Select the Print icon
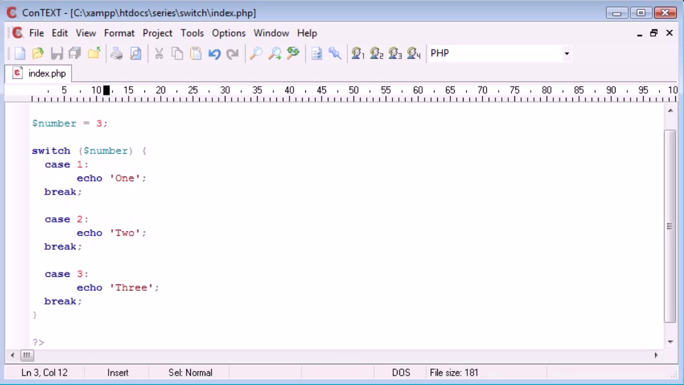 point(116,53)
